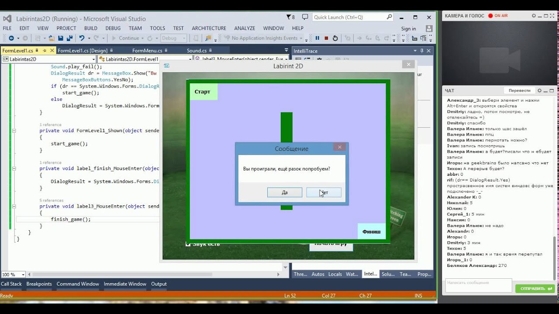This screenshot has height=314, width=559.
Task: Close the IntelliTrace panel
Action: click(429, 51)
